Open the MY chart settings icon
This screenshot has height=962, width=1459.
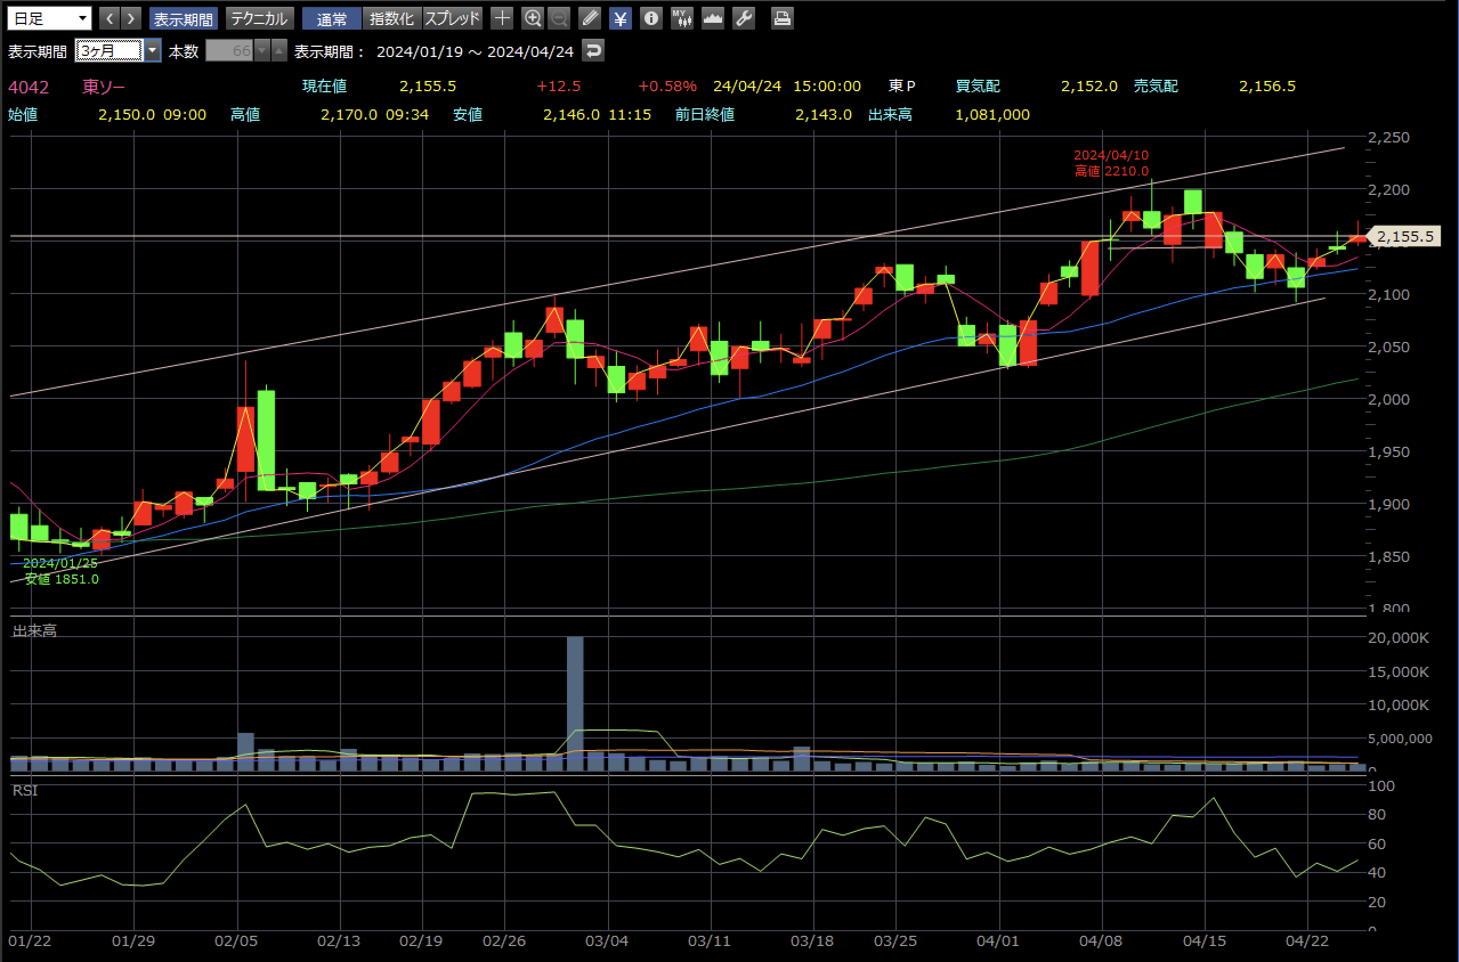click(682, 18)
